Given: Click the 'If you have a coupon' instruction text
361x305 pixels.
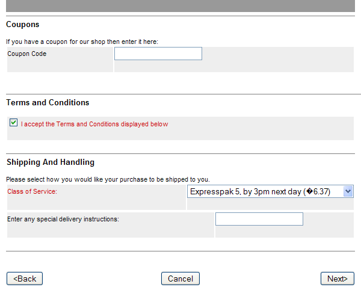Looking at the screenshot, I should [x=82, y=42].
